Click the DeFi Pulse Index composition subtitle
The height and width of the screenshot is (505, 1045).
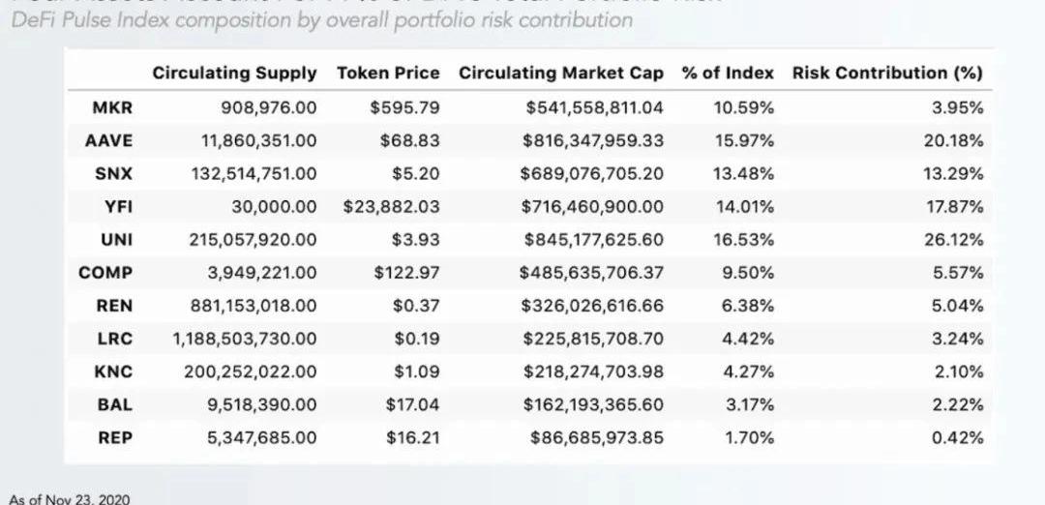[x=321, y=20]
